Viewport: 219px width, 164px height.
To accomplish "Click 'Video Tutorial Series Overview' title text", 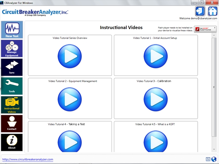I will coord(70,38).
